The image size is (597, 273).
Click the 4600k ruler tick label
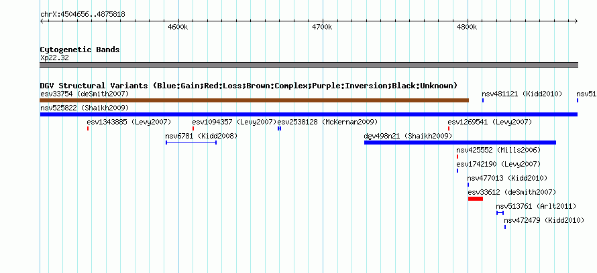(x=178, y=27)
